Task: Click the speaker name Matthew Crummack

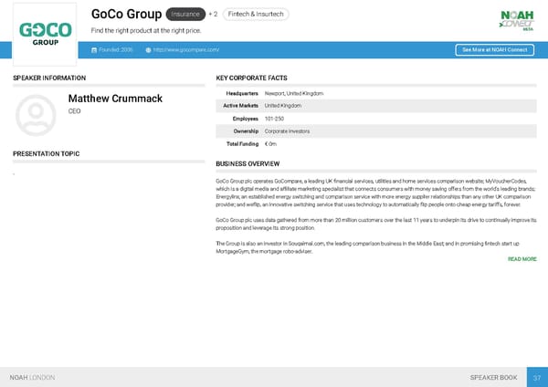Action: 115,98
